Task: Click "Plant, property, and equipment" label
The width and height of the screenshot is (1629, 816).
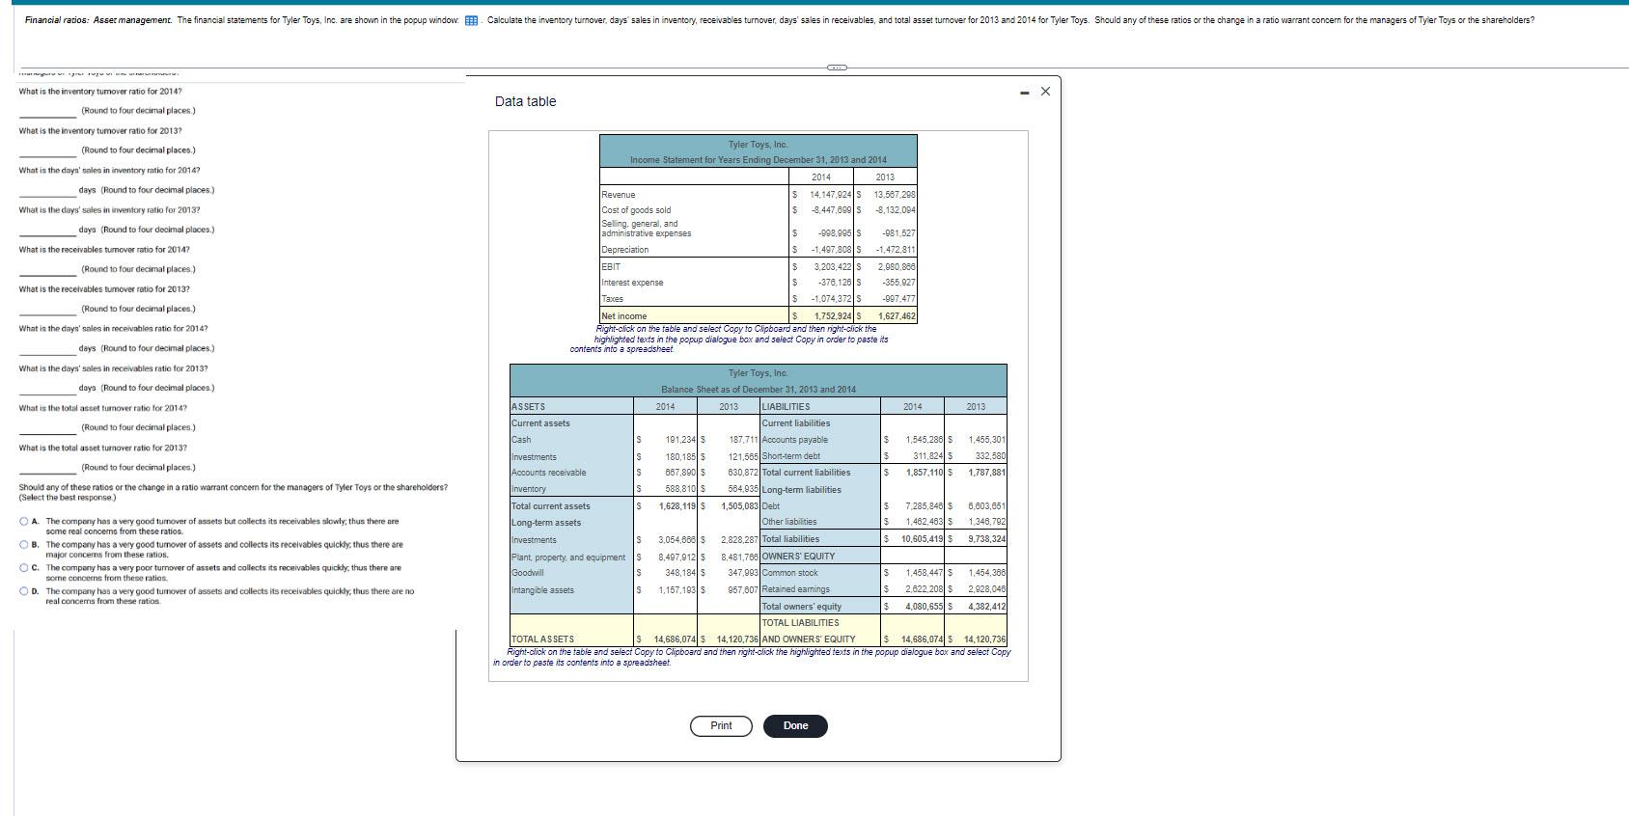Action: [568, 558]
